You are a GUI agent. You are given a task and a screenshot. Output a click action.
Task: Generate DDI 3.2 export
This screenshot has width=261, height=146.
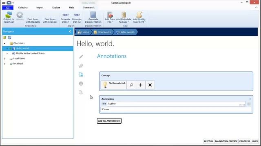point(77,18)
